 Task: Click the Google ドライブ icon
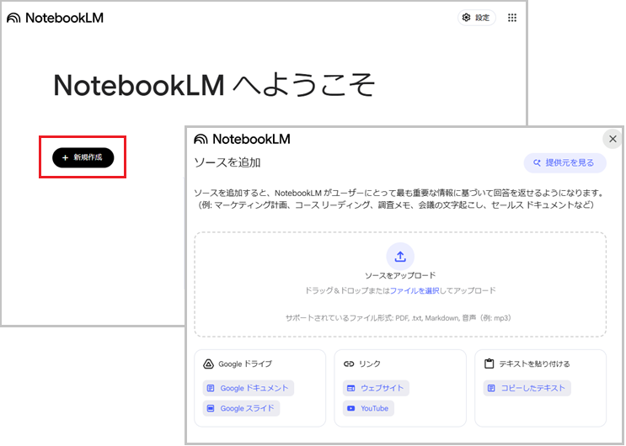208,364
